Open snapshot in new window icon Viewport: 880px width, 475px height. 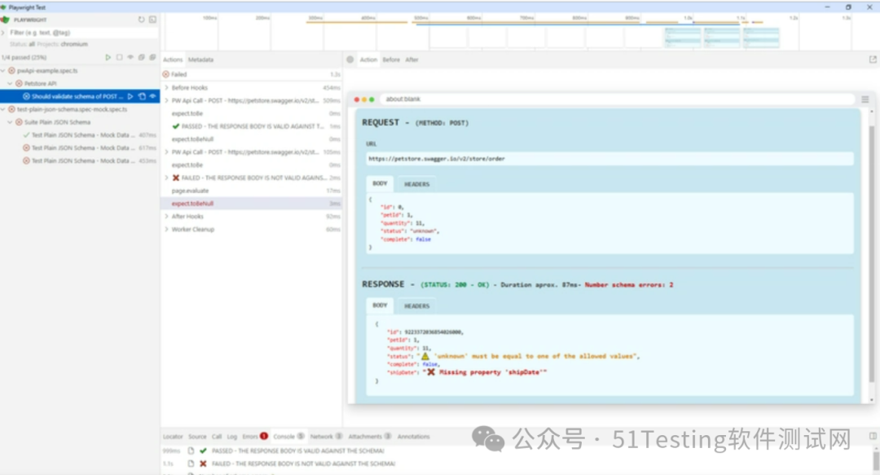click(x=873, y=59)
